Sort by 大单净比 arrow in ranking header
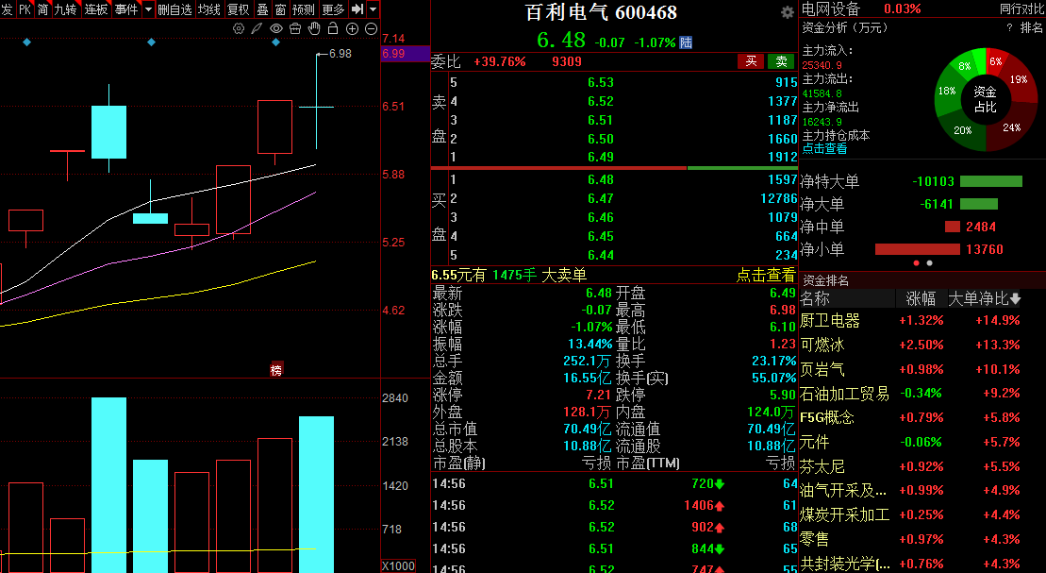This screenshot has height=573, width=1046. pos(1015,298)
